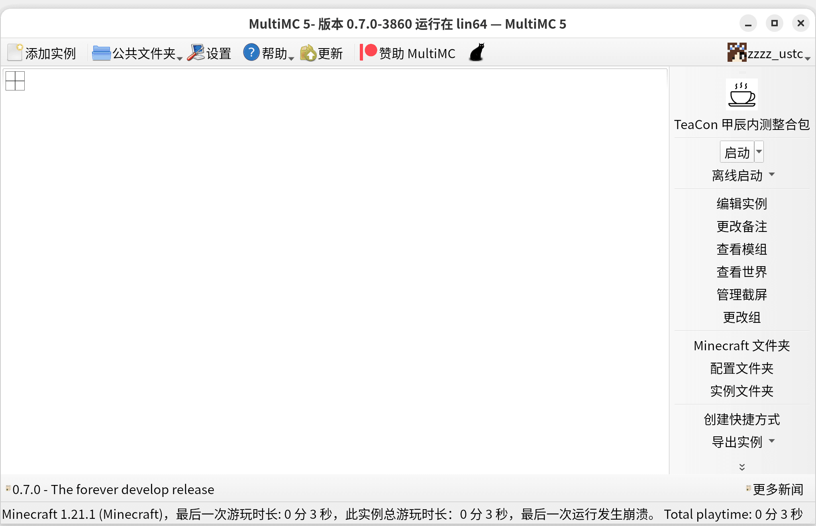
Task: Expand the 公共文件夹 dropdown arrow
Action: tap(180, 59)
